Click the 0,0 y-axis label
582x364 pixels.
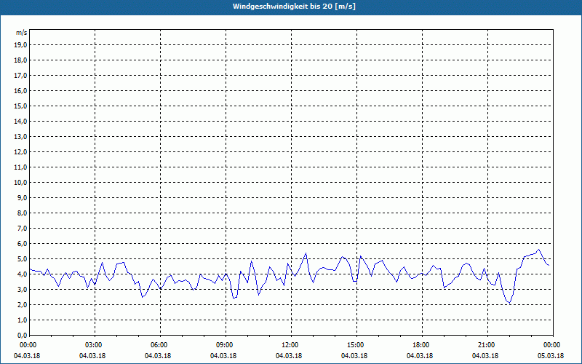[23, 335]
